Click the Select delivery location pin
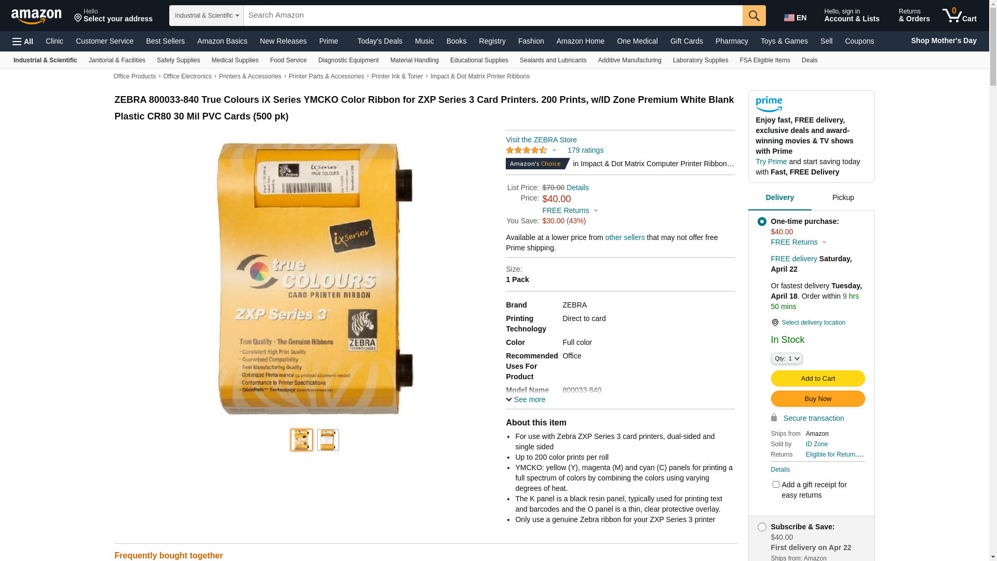This screenshot has height=561, width=997. [775, 323]
